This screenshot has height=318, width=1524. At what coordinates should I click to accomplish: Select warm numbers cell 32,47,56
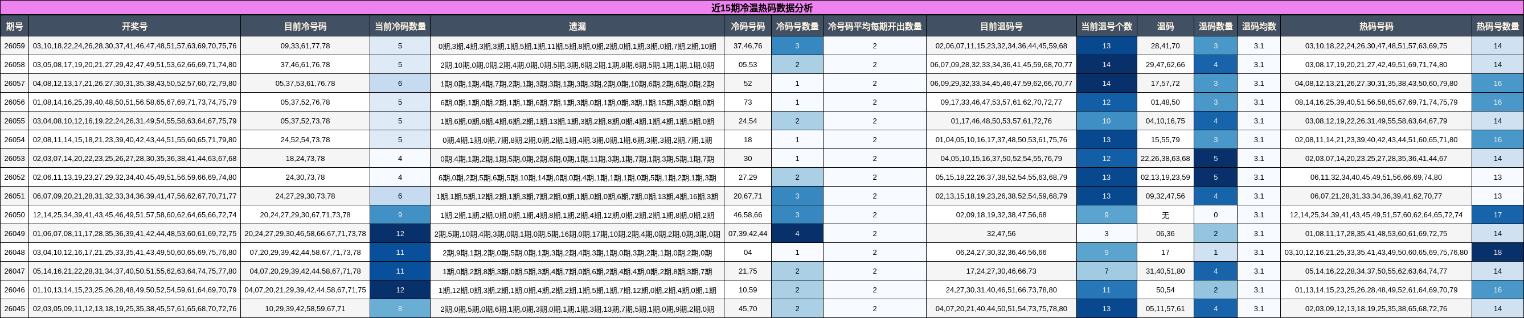pyautogui.click(x=1001, y=233)
